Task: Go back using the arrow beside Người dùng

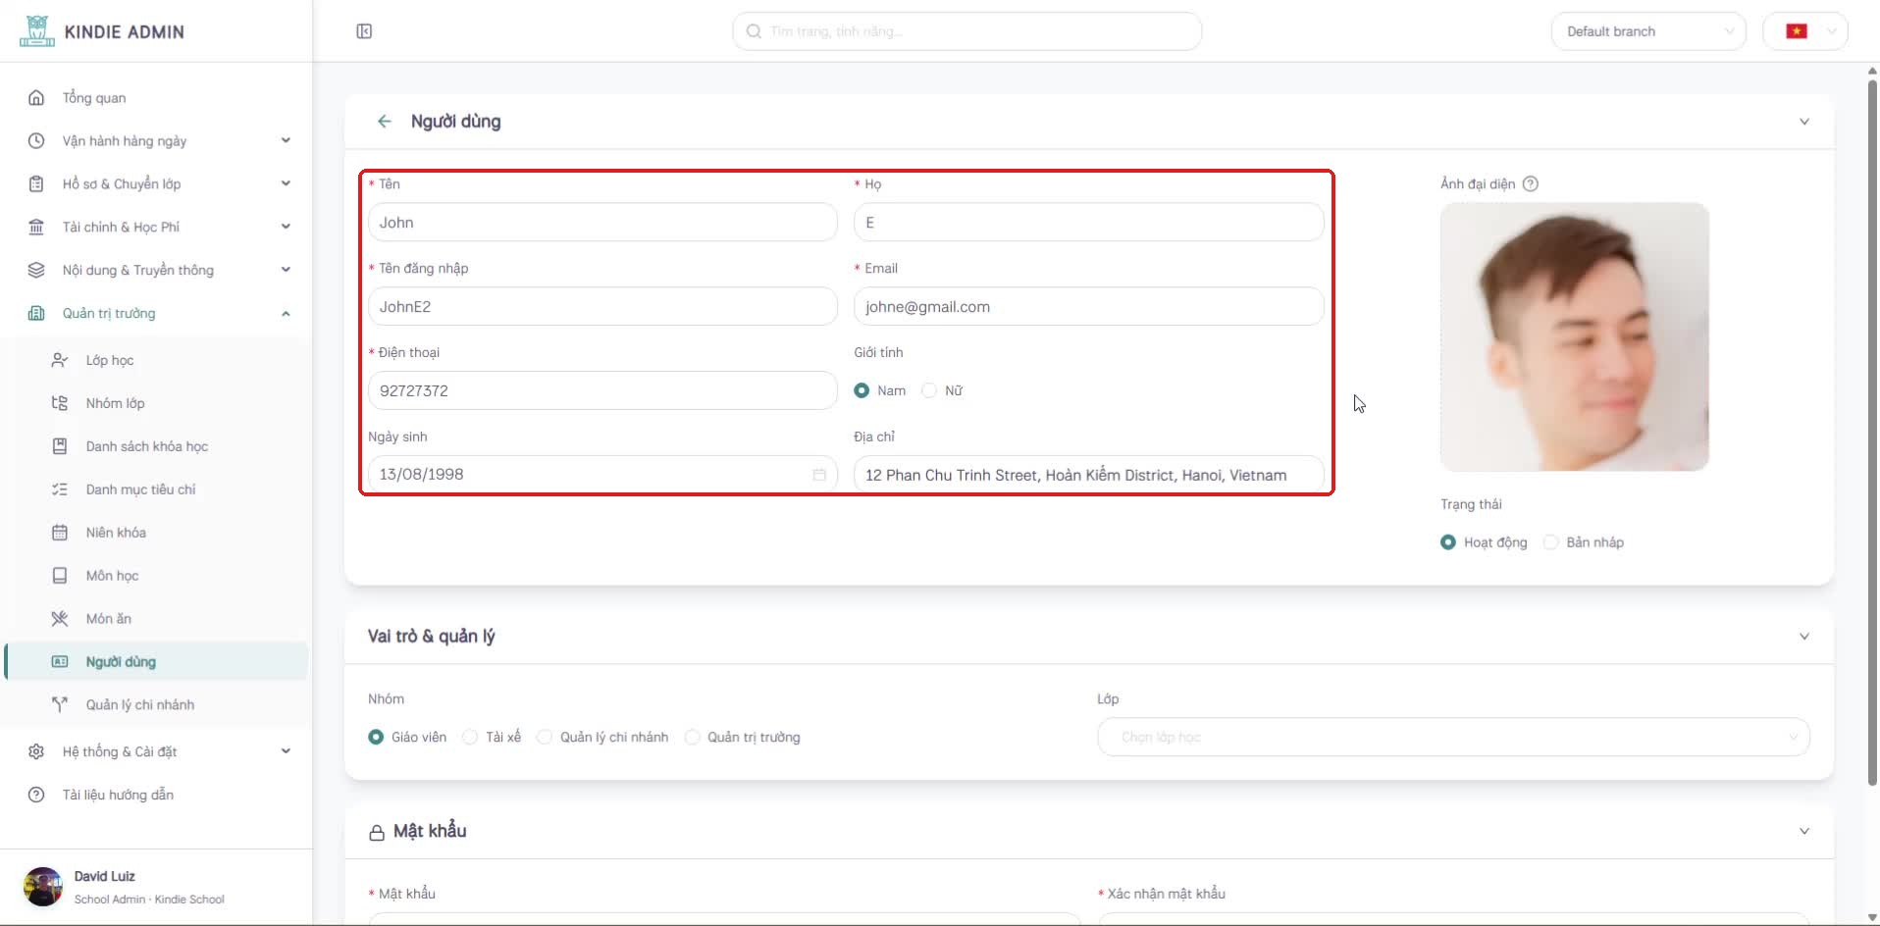Action: coord(384,121)
